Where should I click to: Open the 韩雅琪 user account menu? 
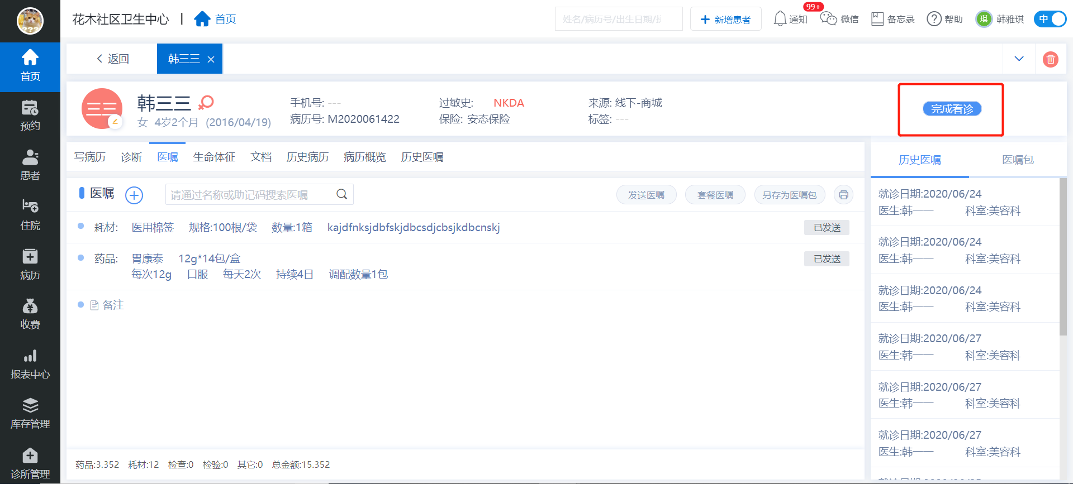(x=1000, y=19)
